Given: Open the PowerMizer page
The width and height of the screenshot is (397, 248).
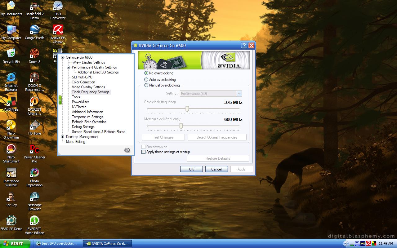Looking at the screenshot, I should click(81, 102).
